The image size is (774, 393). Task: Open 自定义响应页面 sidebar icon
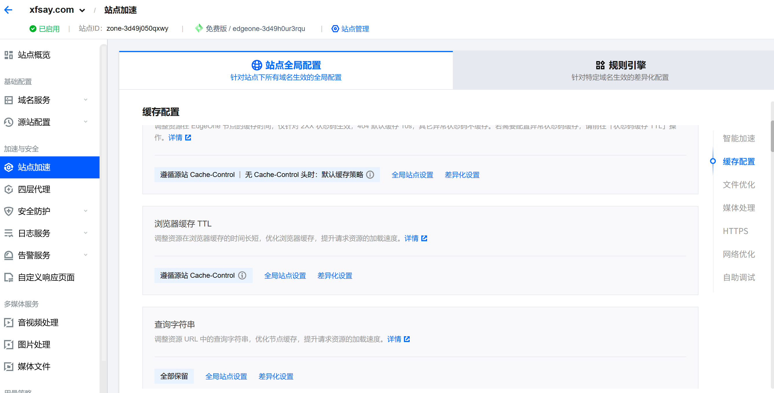point(9,277)
